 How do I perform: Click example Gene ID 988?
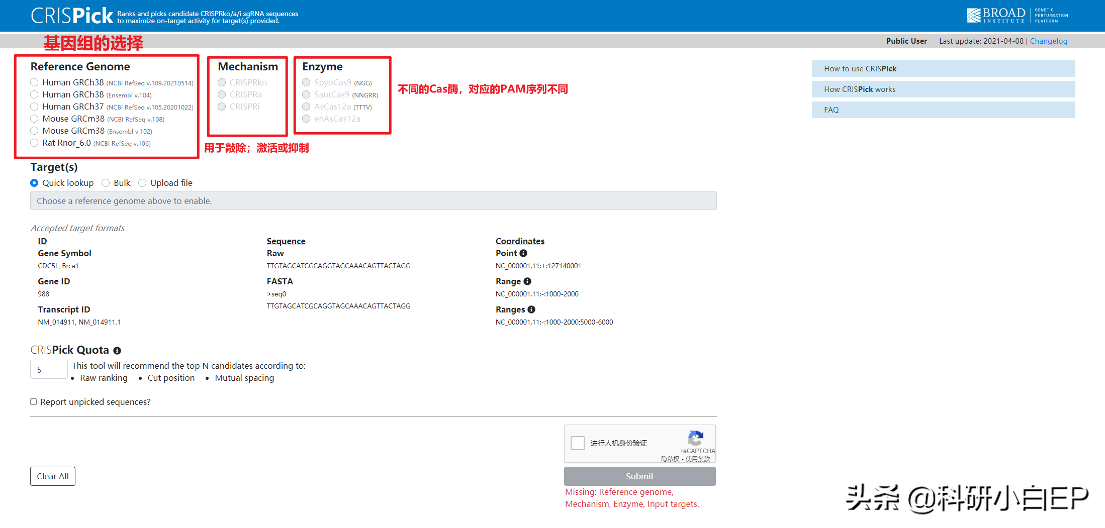[44, 294]
